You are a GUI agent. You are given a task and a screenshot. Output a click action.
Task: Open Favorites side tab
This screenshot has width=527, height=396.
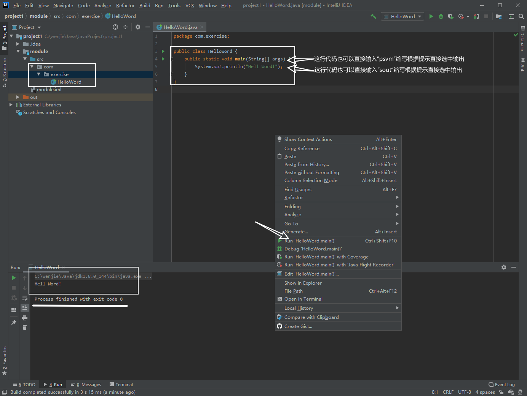pyautogui.click(x=5, y=361)
